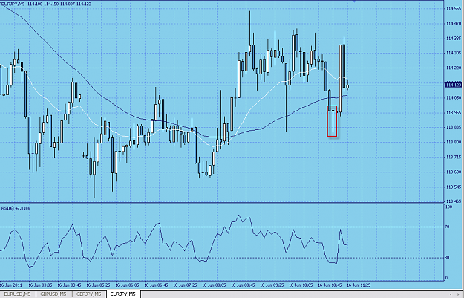Click the 114.555 price axis label

click(453, 9)
